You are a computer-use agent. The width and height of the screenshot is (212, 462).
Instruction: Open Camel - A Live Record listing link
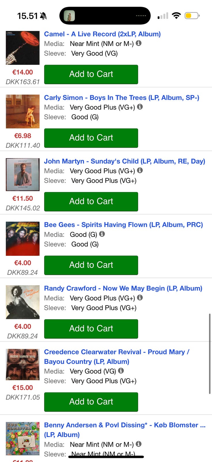(102, 34)
